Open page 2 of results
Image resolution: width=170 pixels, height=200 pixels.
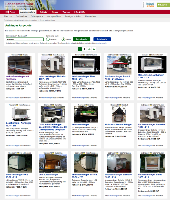[x=84, y=49]
